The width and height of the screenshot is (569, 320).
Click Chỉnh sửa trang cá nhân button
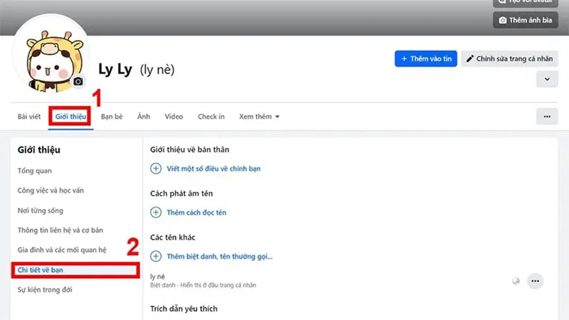509,59
